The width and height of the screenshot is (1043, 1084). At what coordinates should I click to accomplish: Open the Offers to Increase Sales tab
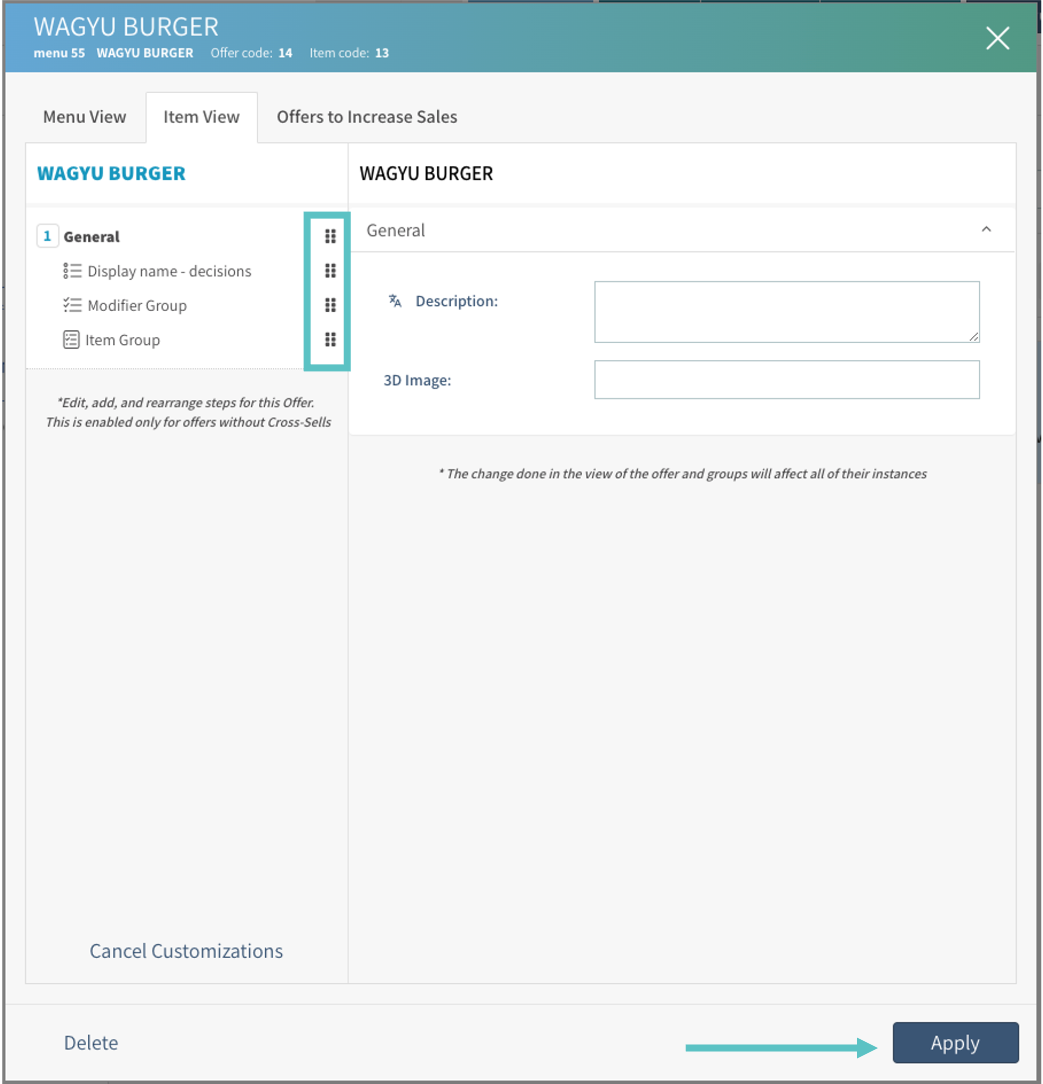point(367,117)
